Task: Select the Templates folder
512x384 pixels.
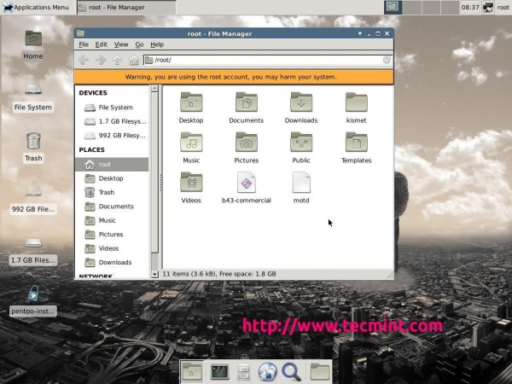Action: pyautogui.click(x=356, y=148)
